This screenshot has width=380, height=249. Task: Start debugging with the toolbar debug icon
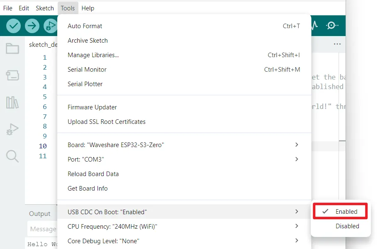click(50, 25)
